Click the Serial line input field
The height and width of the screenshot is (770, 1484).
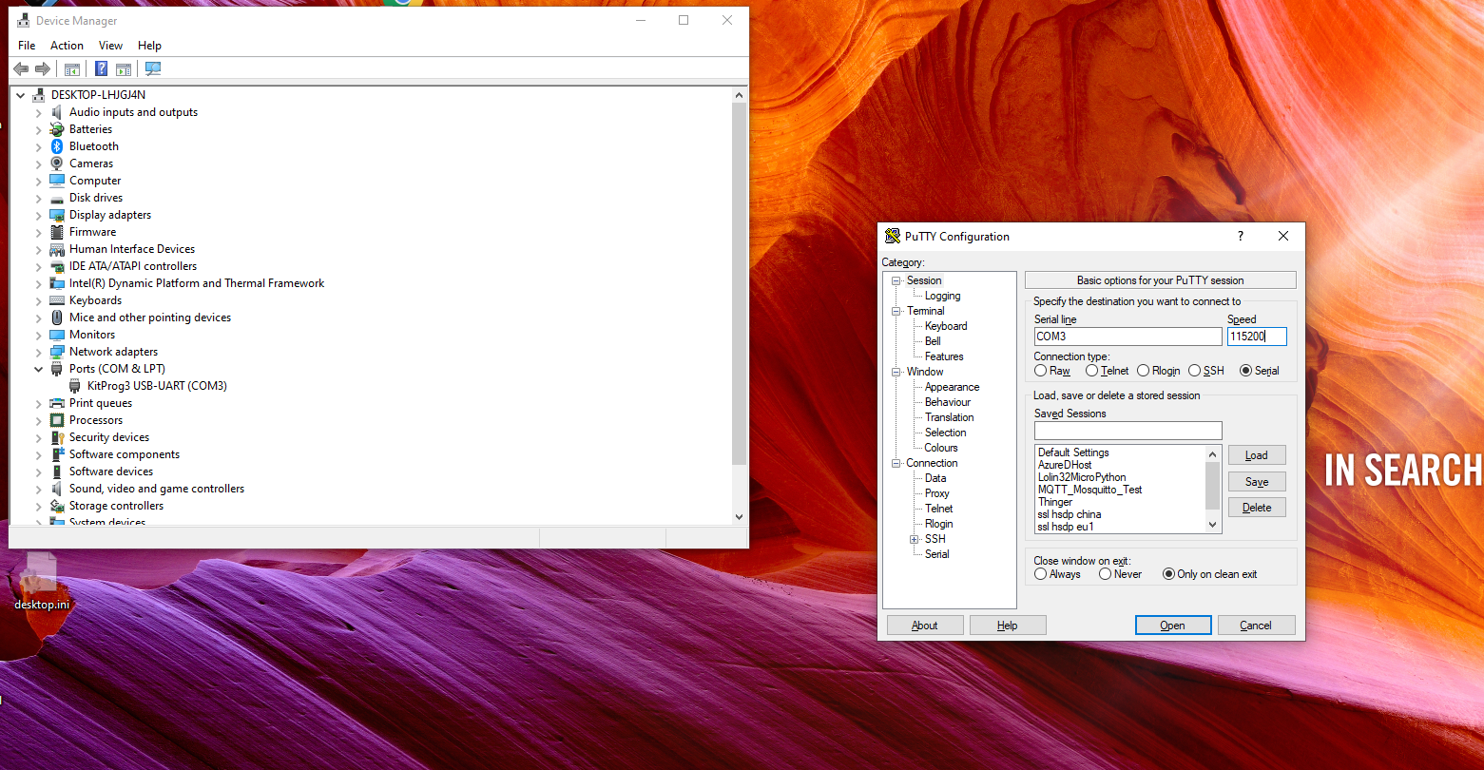click(1127, 337)
